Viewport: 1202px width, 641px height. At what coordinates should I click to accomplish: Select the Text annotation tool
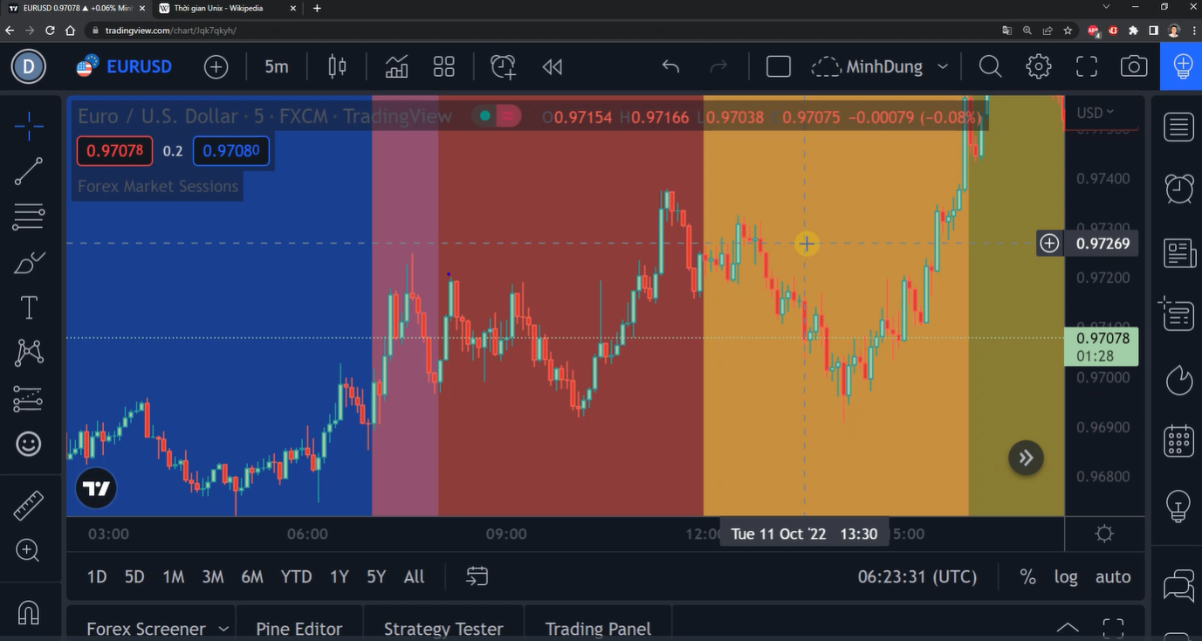(x=28, y=307)
